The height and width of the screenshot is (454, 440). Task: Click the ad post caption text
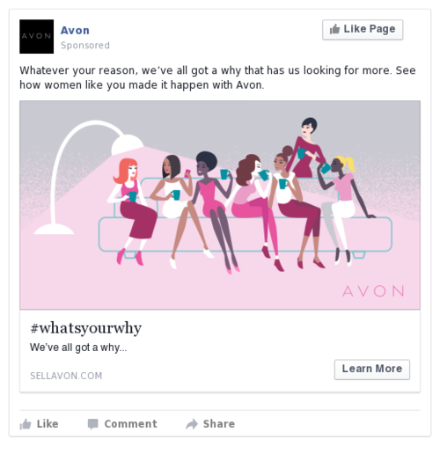point(217,77)
